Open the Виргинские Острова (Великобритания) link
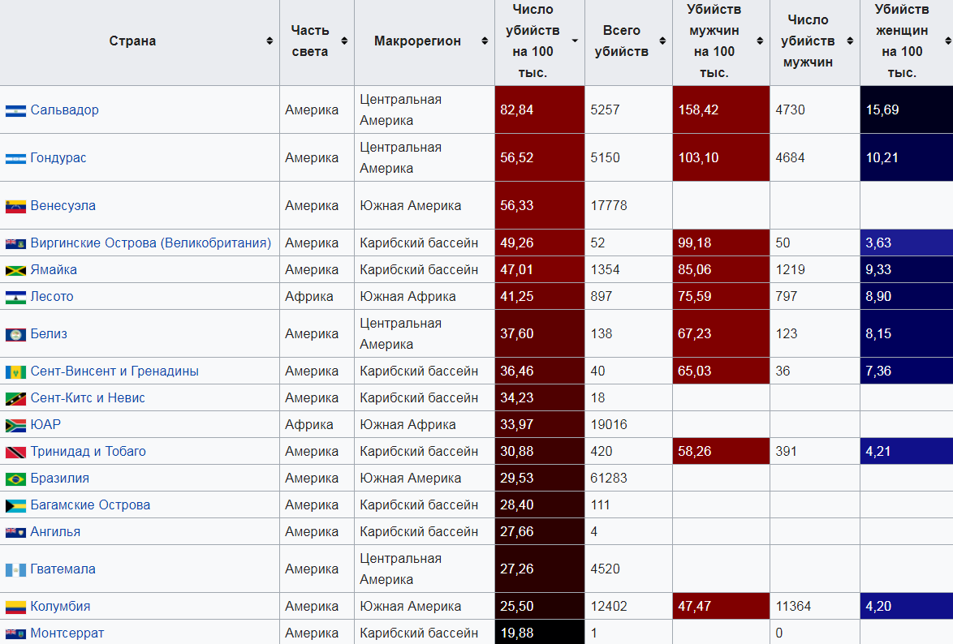The image size is (953, 644). point(150,243)
